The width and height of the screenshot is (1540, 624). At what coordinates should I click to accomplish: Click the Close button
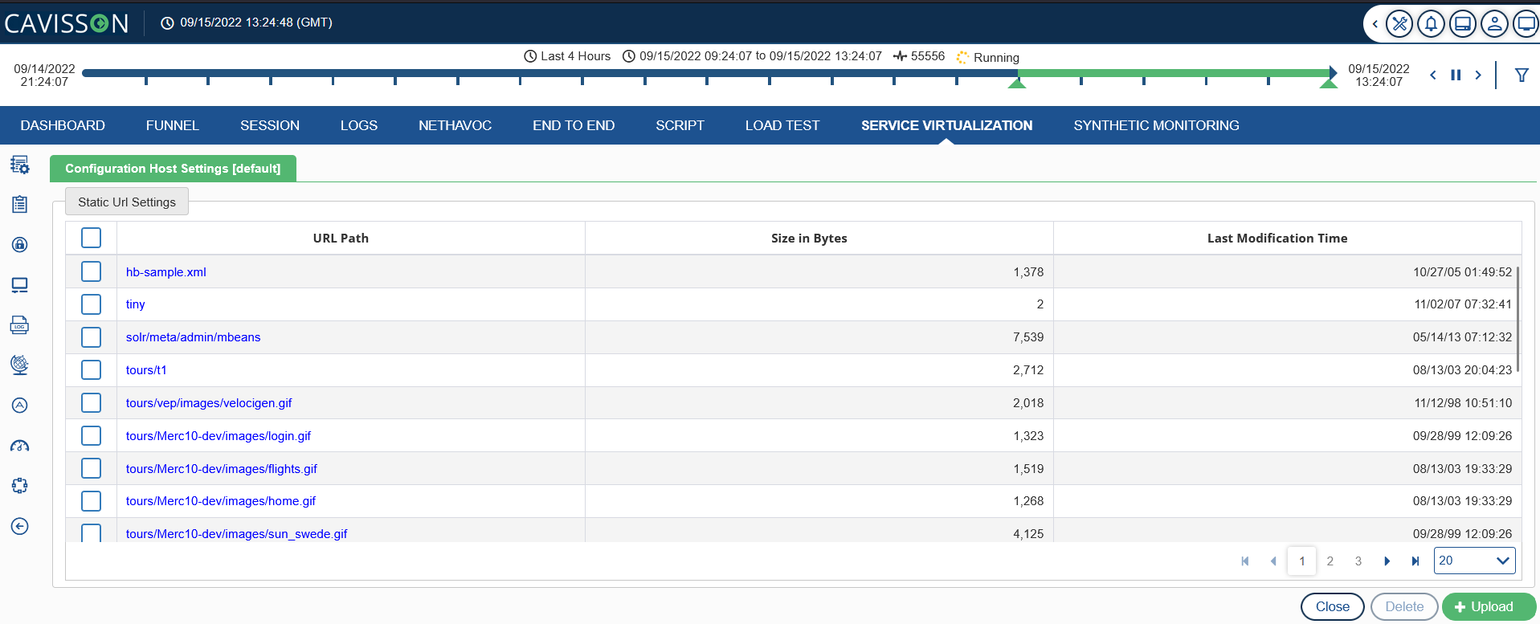coord(1332,607)
